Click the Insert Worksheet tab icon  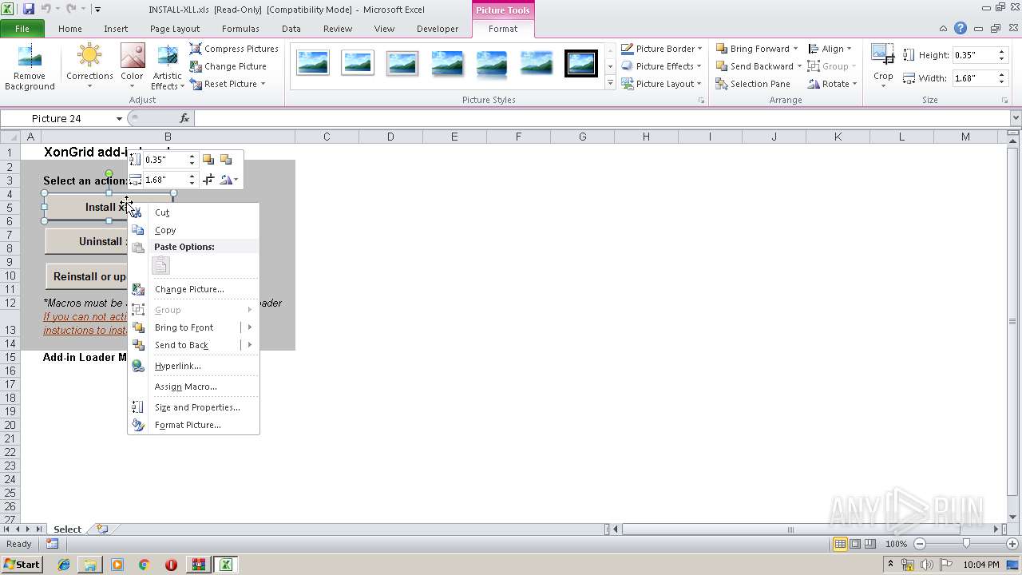(102, 529)
